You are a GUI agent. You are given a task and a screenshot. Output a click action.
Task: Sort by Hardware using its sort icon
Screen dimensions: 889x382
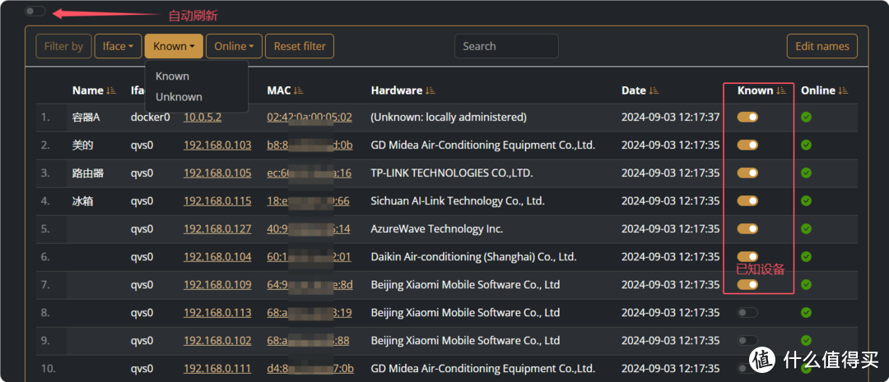coord(431,91)
